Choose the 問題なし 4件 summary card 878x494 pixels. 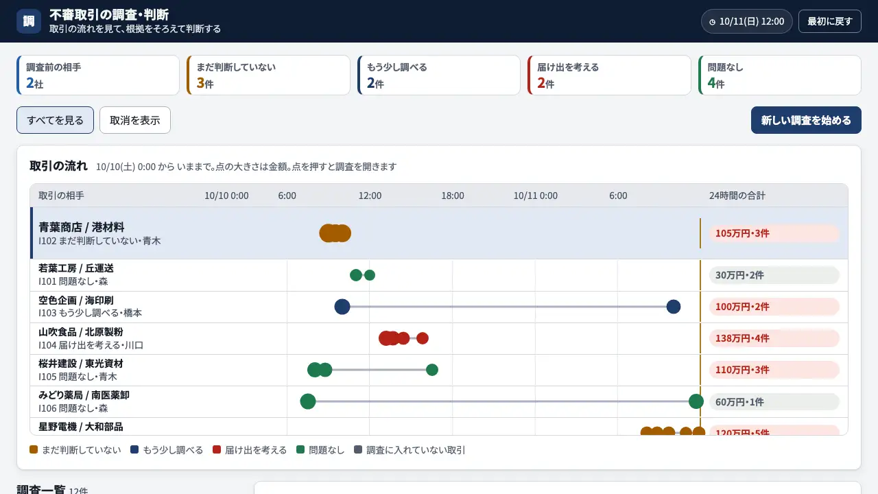click(x=780, y=75)
